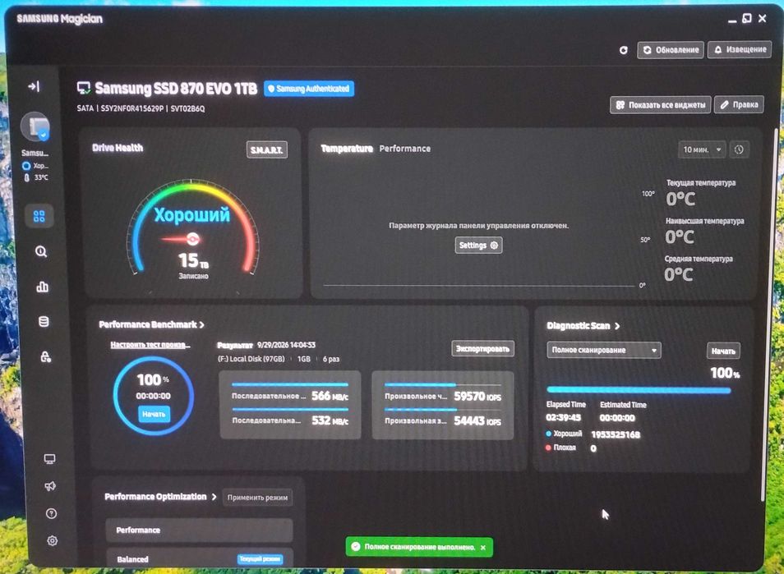Dismiss the scan completed green notification
This screenshot has width=784, height=574.
[483, 548]
